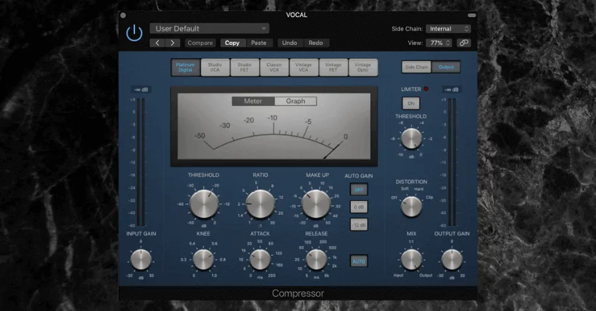This screenshot has width=596, height=311.
Task: Show the Meter display
Action: pos(253,101)
